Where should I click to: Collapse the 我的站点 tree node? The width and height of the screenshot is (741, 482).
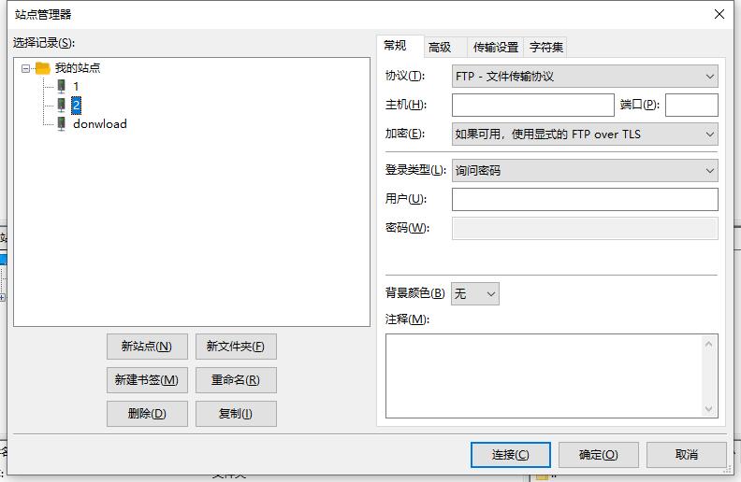[x=25, y=69]
